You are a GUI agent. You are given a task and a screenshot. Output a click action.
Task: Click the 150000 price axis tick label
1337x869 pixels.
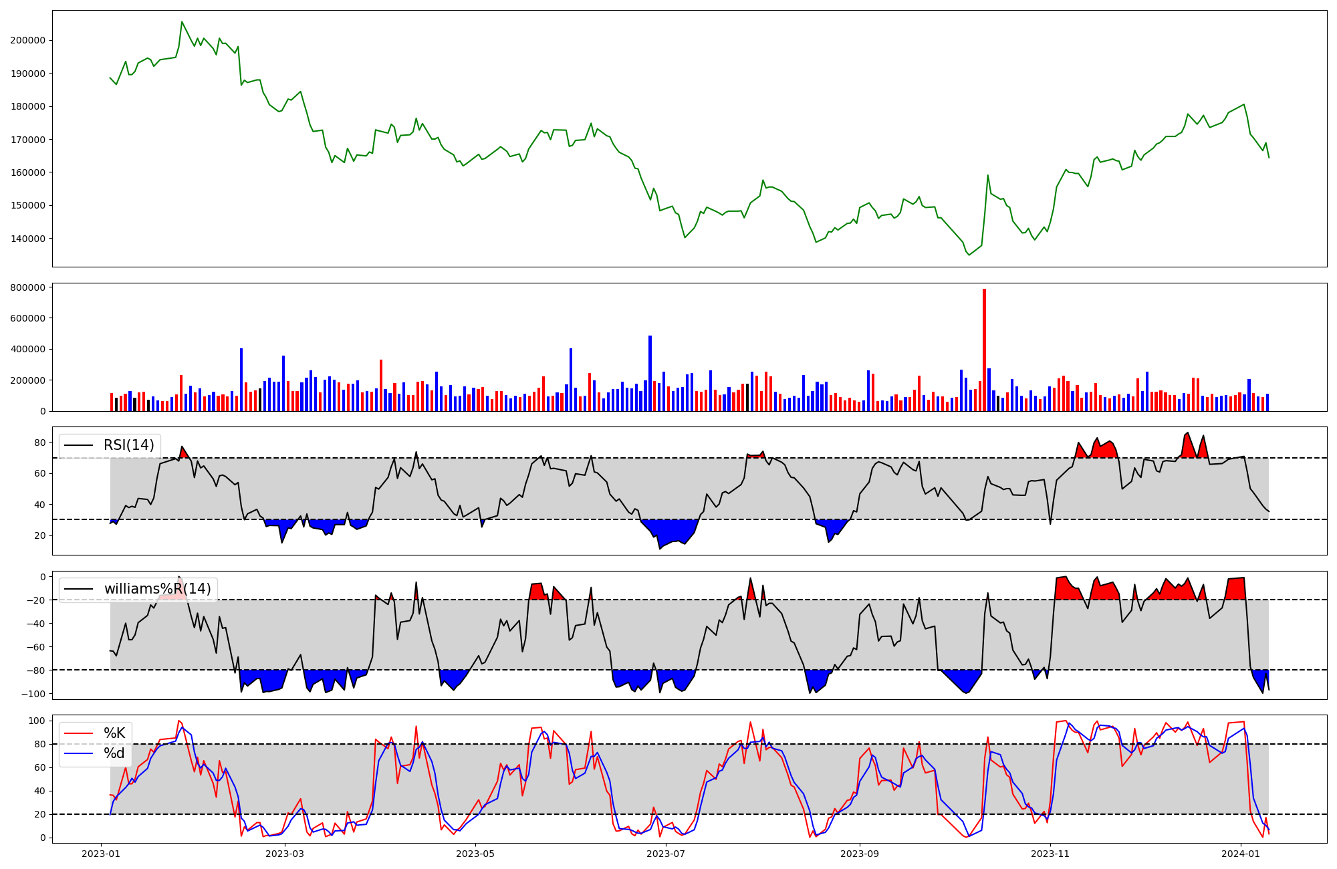(x=28, y=205)
